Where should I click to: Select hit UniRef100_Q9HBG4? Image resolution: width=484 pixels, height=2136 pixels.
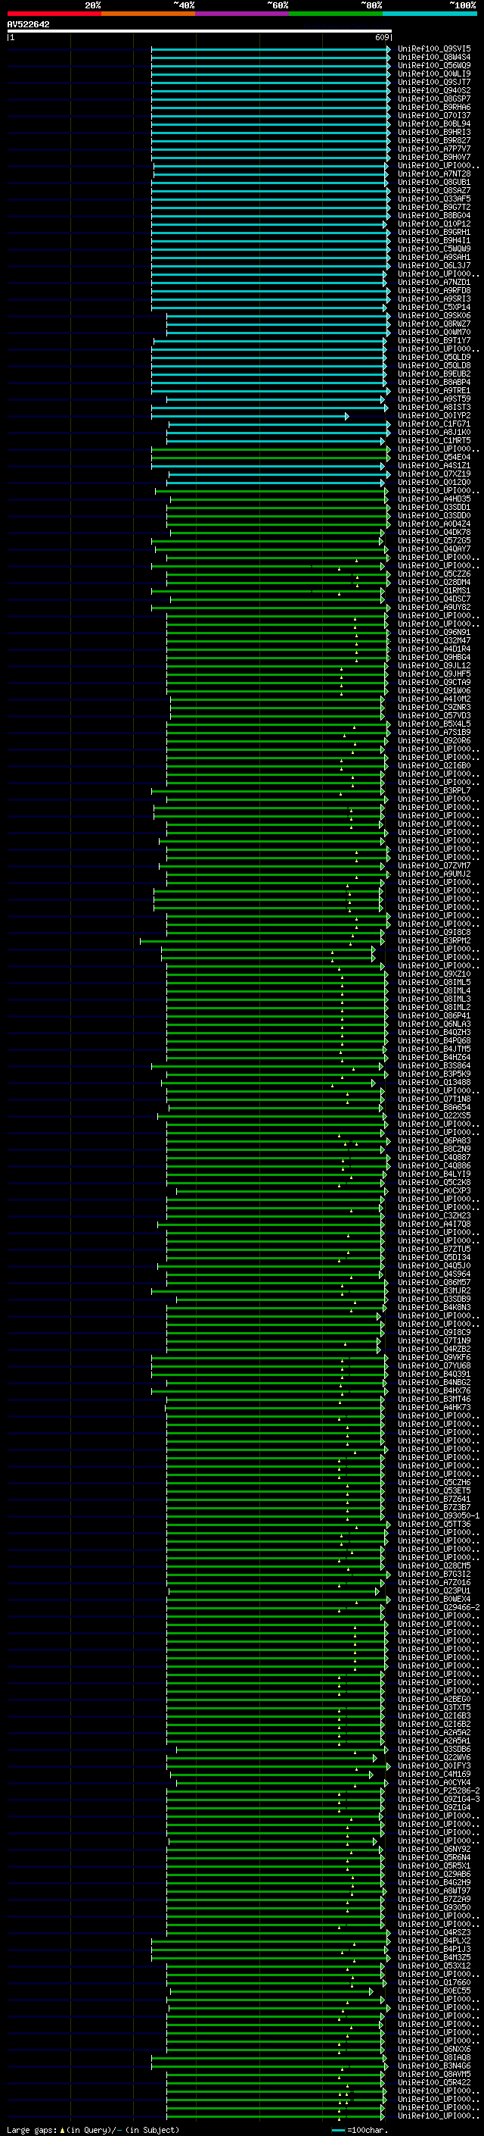[x=434, y=657]
